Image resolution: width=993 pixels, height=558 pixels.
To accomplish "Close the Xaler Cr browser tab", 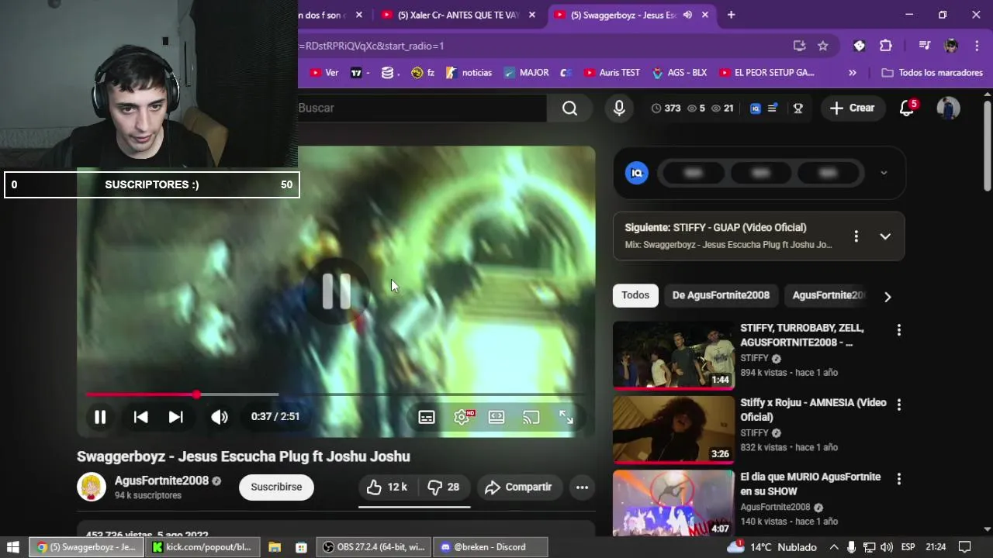I will tap(532, 15).
